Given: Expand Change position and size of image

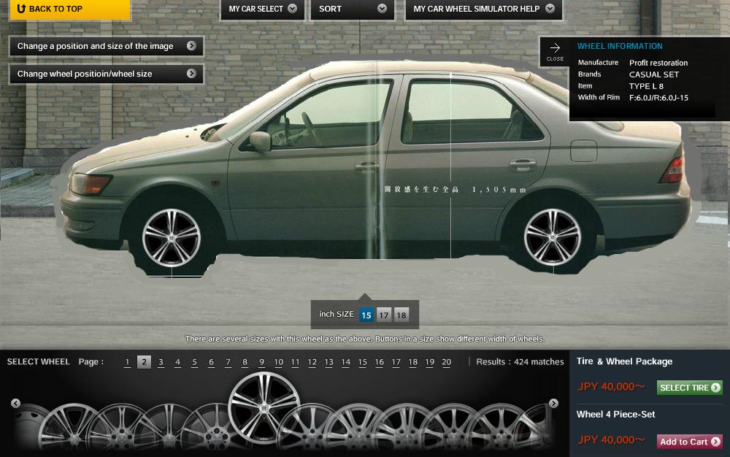Looking at the screenshot, I should (106, 46).
